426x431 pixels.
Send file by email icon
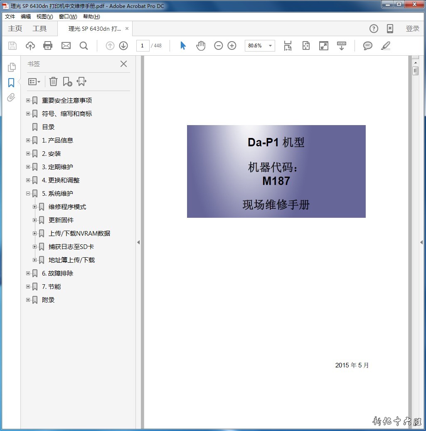click(x=66, y=46)
